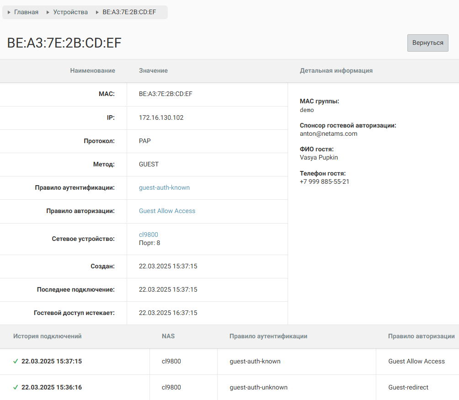Image resolution: width=459 pixels, height=400 pixels.
Task: Click the arrow icon before Устройства
Action: (48, 12)
